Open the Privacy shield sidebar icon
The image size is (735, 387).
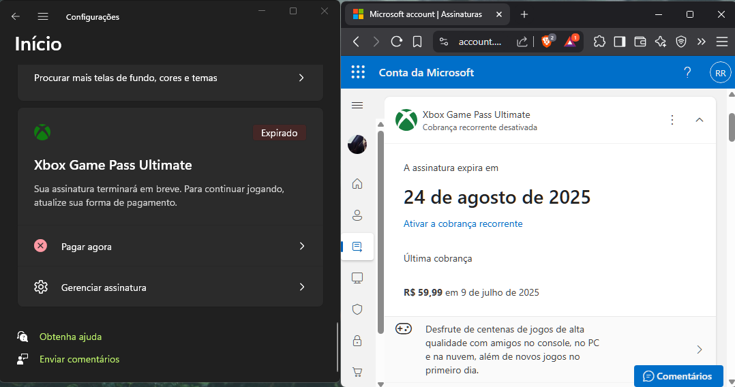pos(357,309)
